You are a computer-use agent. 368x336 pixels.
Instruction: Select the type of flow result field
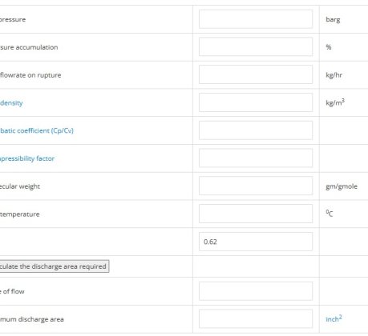tap(256, 291)
